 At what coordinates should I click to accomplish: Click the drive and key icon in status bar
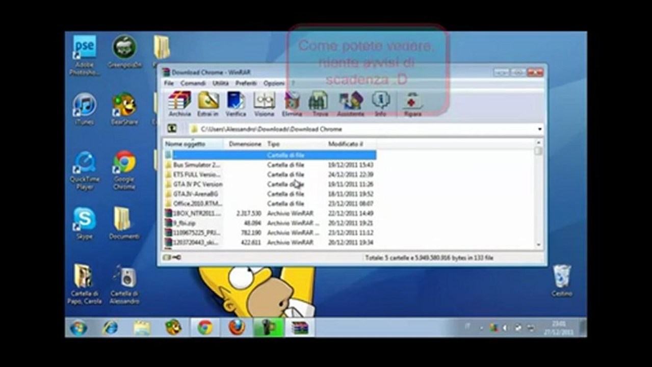(x=172, y=257)
